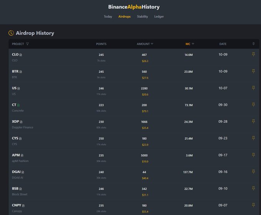
Task: Copy contract icon next to CLO
Action: click(x=21, y=55)
